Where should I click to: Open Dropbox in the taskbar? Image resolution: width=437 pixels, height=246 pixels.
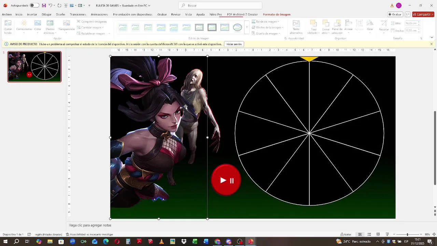pyautogui.click(x=184, y=242)
